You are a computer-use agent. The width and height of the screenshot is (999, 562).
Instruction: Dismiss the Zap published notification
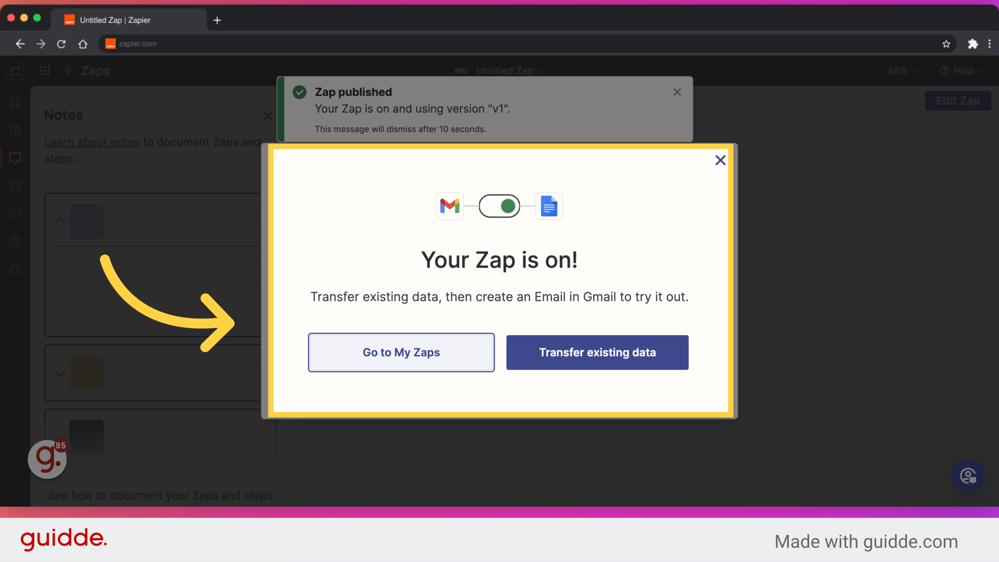(x=677, y=92)
